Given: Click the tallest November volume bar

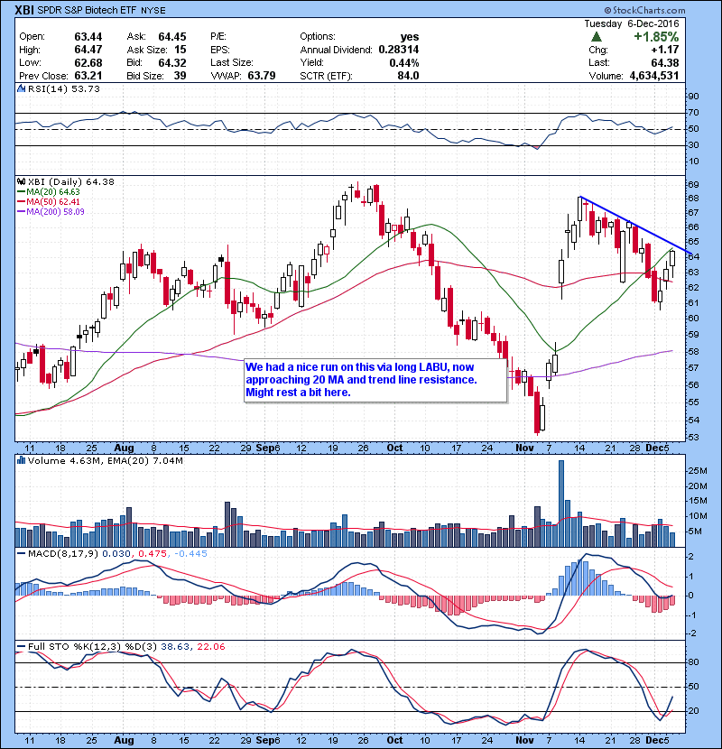Looking at the screenshot, I should [561, 504].
